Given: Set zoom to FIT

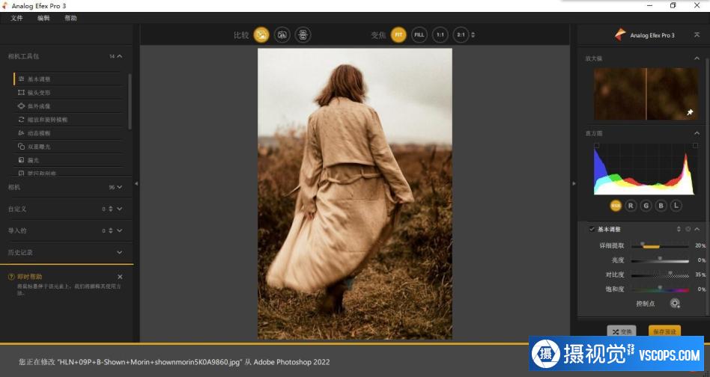Looking at the screenshot, I should point(398,35).
